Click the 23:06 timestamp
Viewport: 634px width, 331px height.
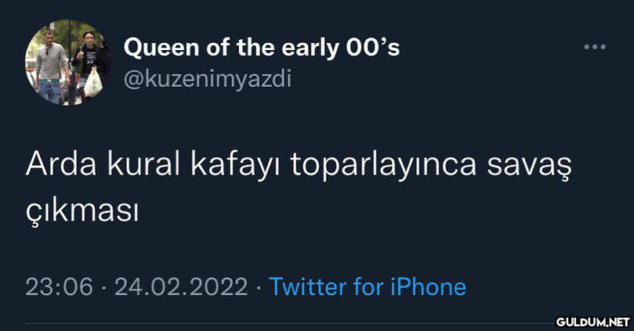coord(59,286)
